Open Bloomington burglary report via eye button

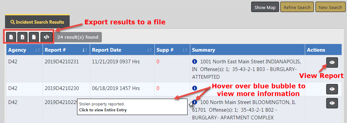(x=332, y=103)
